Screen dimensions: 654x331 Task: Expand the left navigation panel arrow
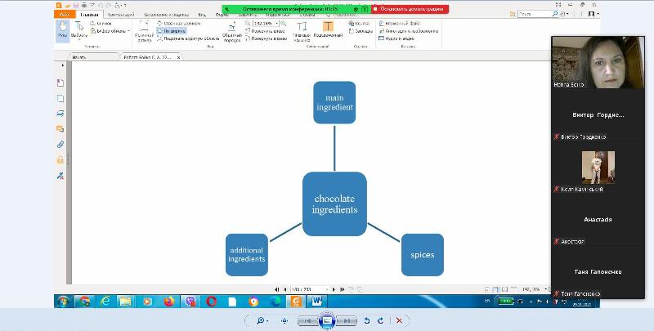tap(63, 65)
